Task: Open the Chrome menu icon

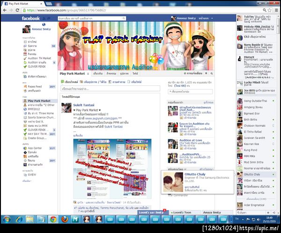Action: 276,10
